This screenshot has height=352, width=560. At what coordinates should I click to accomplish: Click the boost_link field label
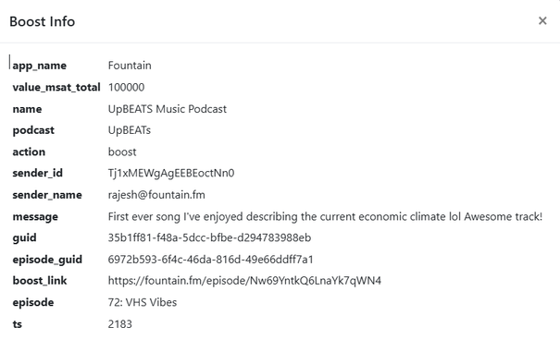click(x=40, y=281)
